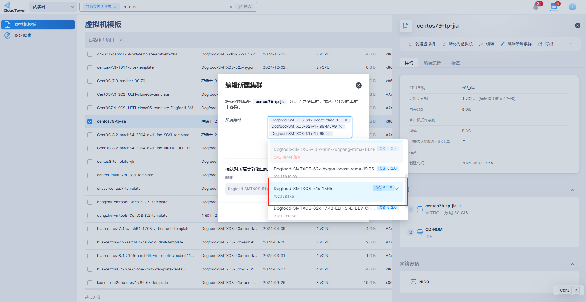Select checkbox for launcher-e2e-centos7-x86_64-template
The image size is (586, 302).
tap(90, 283)
